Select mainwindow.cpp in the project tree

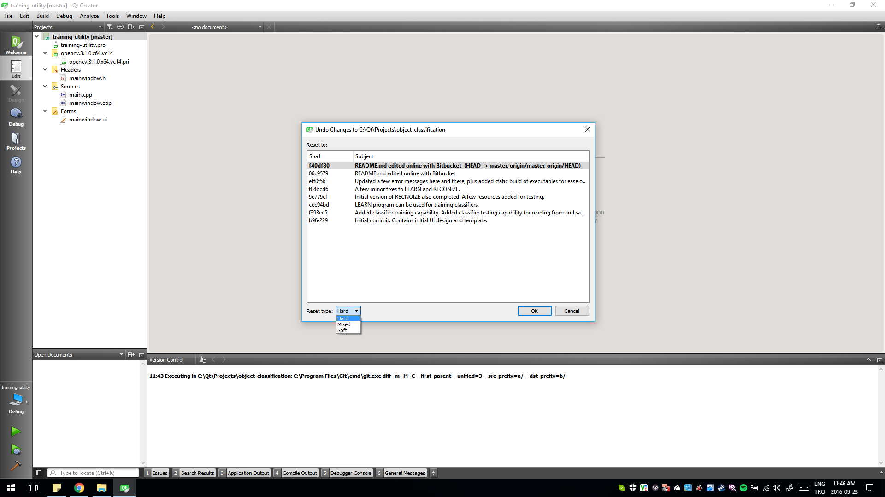[x=90, y=103]
